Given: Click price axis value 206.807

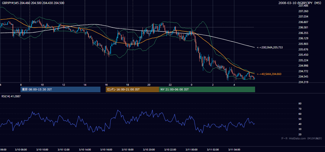Looking at the screenshot, I should [303, 22].
